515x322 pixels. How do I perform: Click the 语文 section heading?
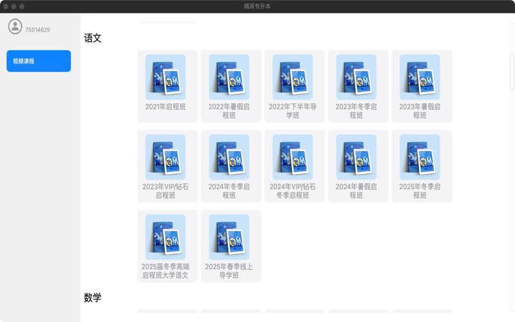tap(93, 38)
